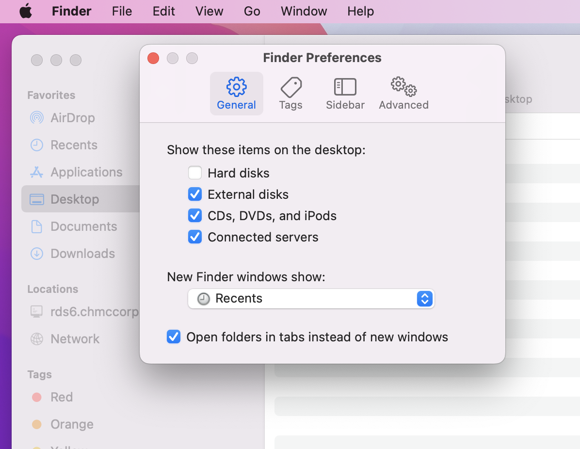This screenshot has height=449, width=580.
Task: Switch to the Advanced tab label
Action: 404,105
